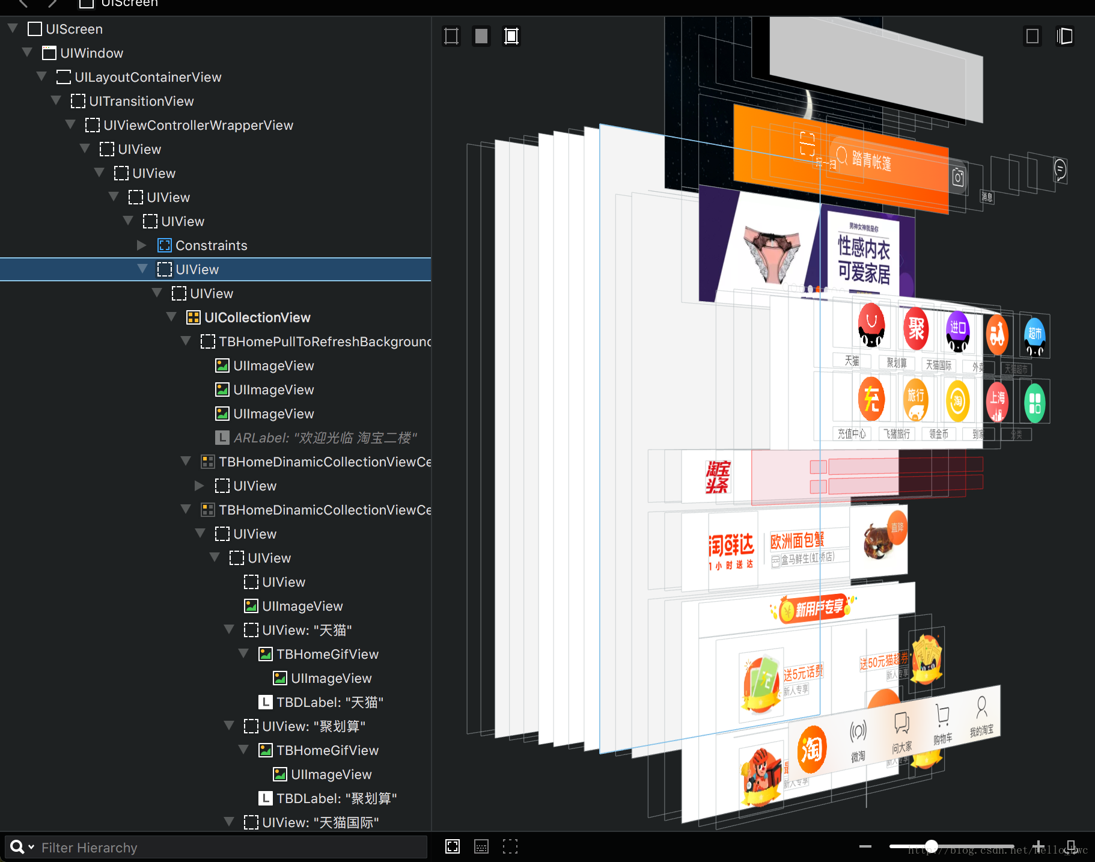
Task: Collapse the UIWindow tree node
Action: click(x=27, y=52)
